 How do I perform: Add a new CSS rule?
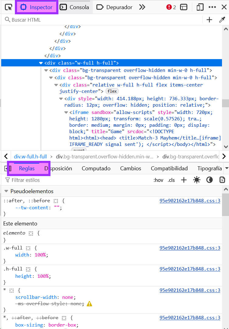(x=184, y=180)
